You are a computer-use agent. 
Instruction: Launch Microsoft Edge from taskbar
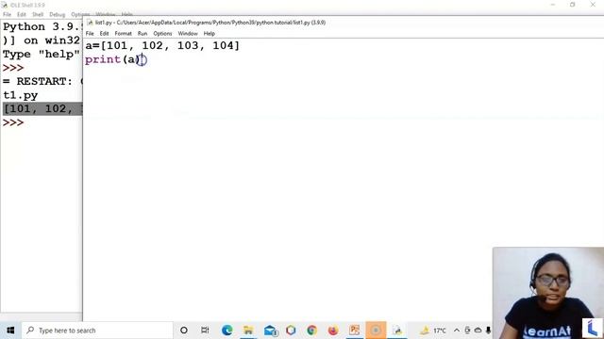click(x=226, y=331)
